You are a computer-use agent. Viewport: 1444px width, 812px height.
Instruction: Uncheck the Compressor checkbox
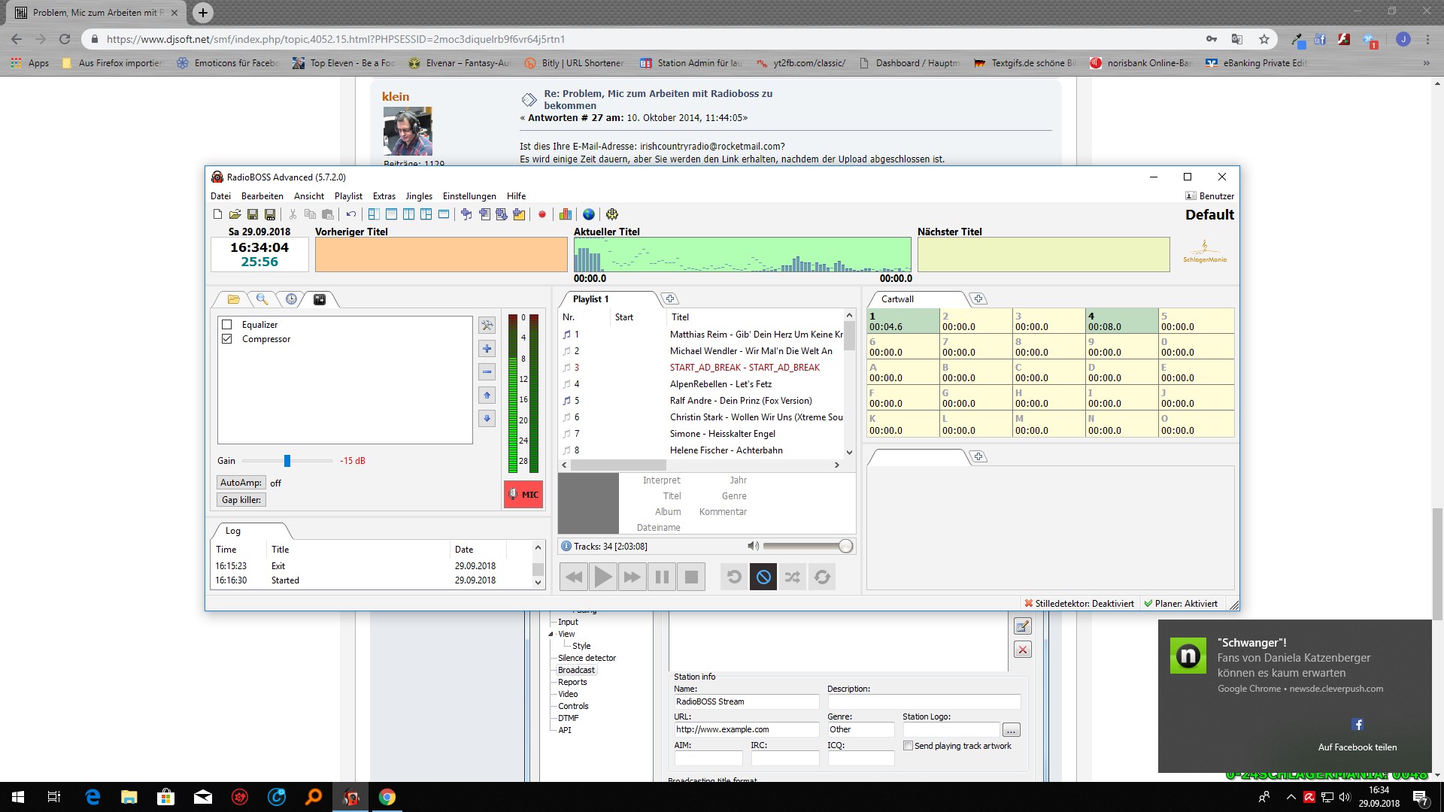227,339
